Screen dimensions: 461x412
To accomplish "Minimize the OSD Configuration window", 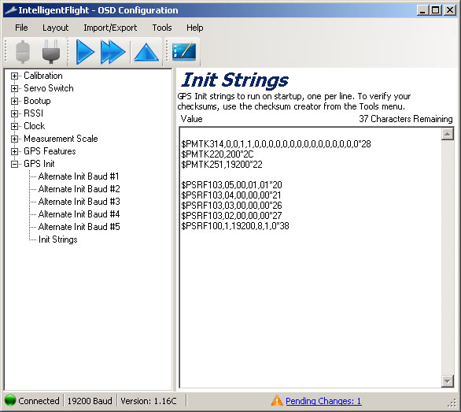I will pos(422,10).
